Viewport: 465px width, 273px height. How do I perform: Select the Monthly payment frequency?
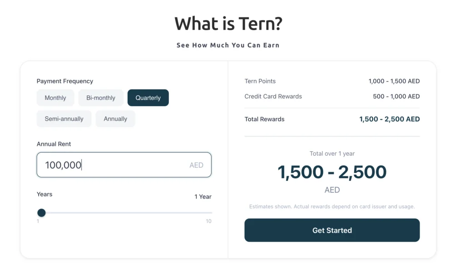click(55, 98)
